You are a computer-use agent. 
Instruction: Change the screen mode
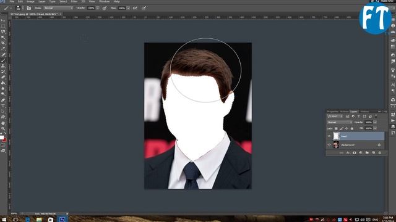pos(3,150)
